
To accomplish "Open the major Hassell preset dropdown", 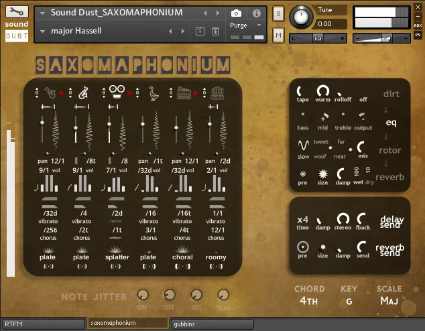I will (42, 31).
